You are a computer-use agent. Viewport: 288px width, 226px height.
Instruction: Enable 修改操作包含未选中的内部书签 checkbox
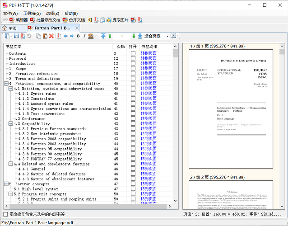click(6, 214)
